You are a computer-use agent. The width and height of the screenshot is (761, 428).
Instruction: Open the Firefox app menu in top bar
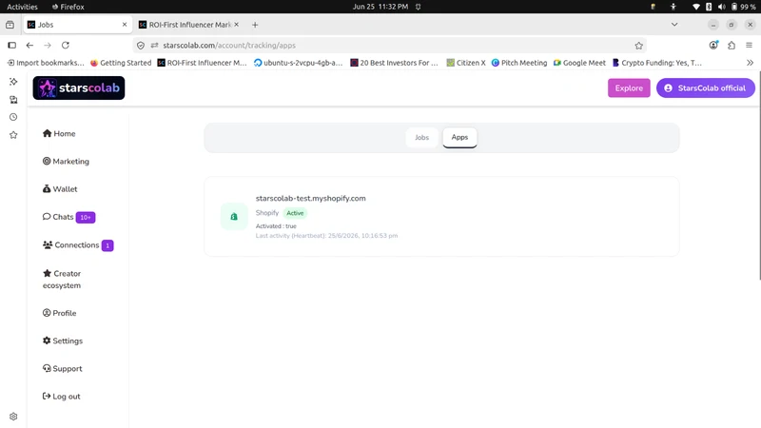68,7
